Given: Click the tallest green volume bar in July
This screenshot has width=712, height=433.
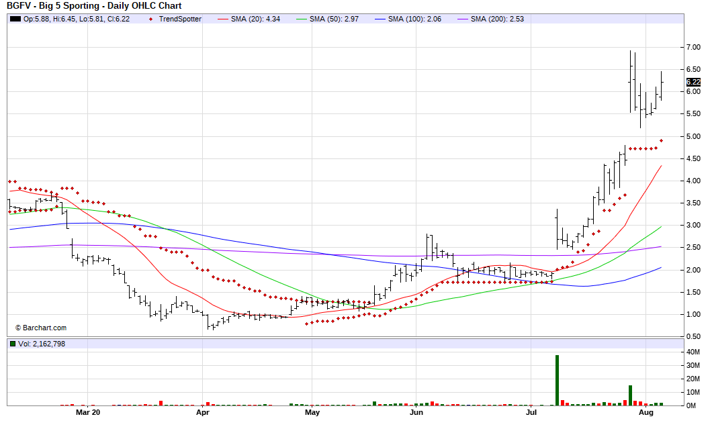Looking at the screenshot, I should click(x=557, y=381).
